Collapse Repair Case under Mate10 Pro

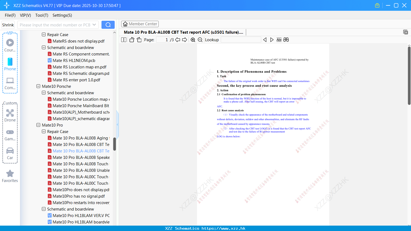pos(44,132)
